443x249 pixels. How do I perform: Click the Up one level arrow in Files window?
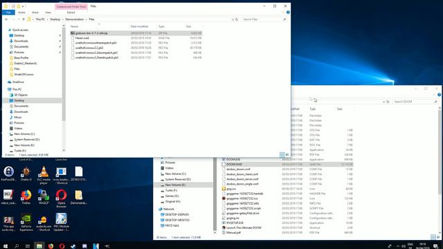[24, 19]
